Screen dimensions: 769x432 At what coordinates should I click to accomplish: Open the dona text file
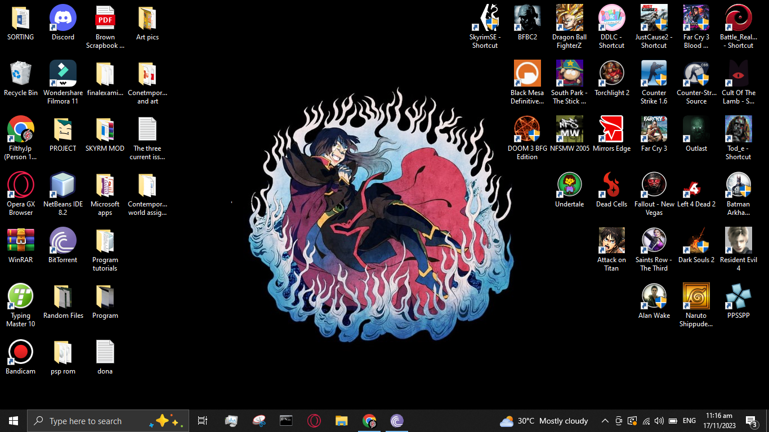105,357
